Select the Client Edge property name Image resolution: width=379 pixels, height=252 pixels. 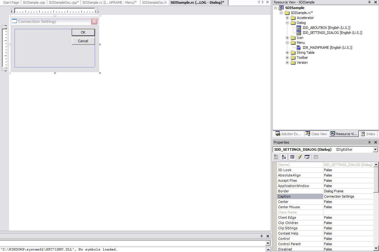coord(300,218)
